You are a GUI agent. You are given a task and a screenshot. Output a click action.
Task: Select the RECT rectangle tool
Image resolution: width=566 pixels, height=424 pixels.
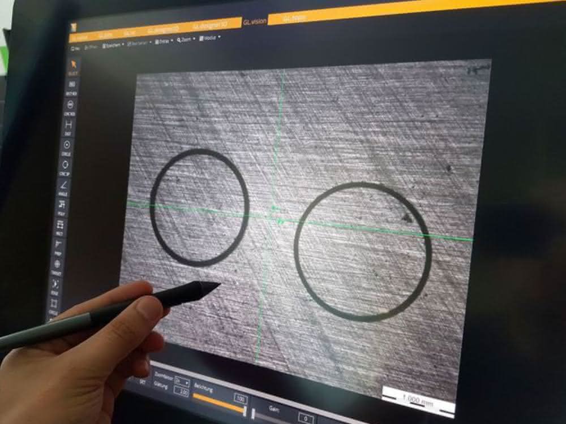60,227
